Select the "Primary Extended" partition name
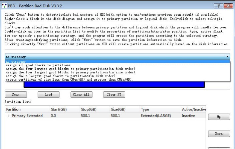The image size is (235, 149). [x=27, y=116]
